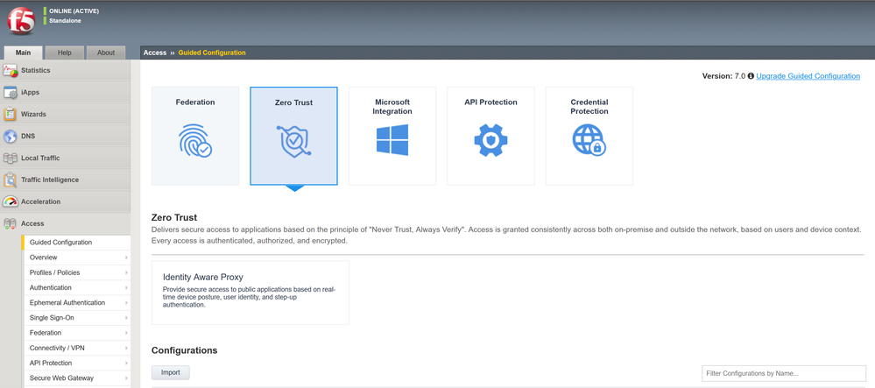Click the Zero Trust section heading
This screenshot has width=875, height=388.
(x=174, y=217)
